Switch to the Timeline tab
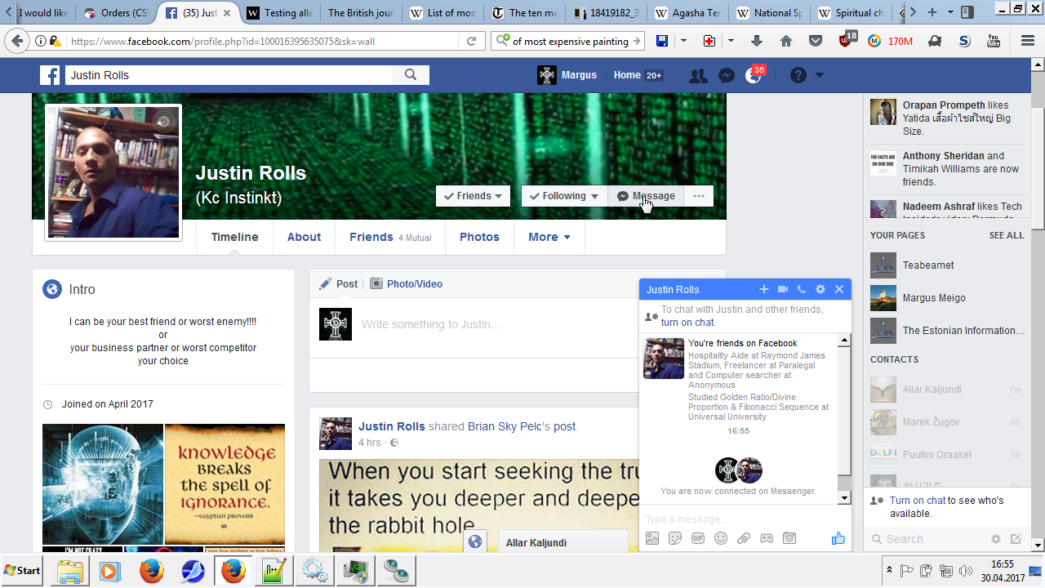 234,237
